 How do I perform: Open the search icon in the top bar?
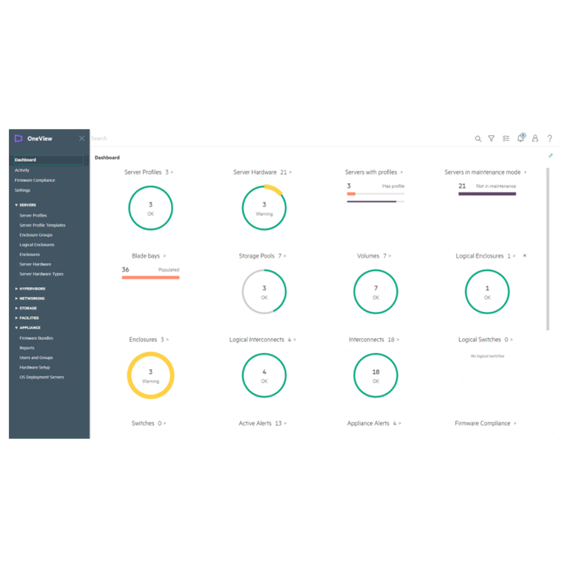point(478,138)
